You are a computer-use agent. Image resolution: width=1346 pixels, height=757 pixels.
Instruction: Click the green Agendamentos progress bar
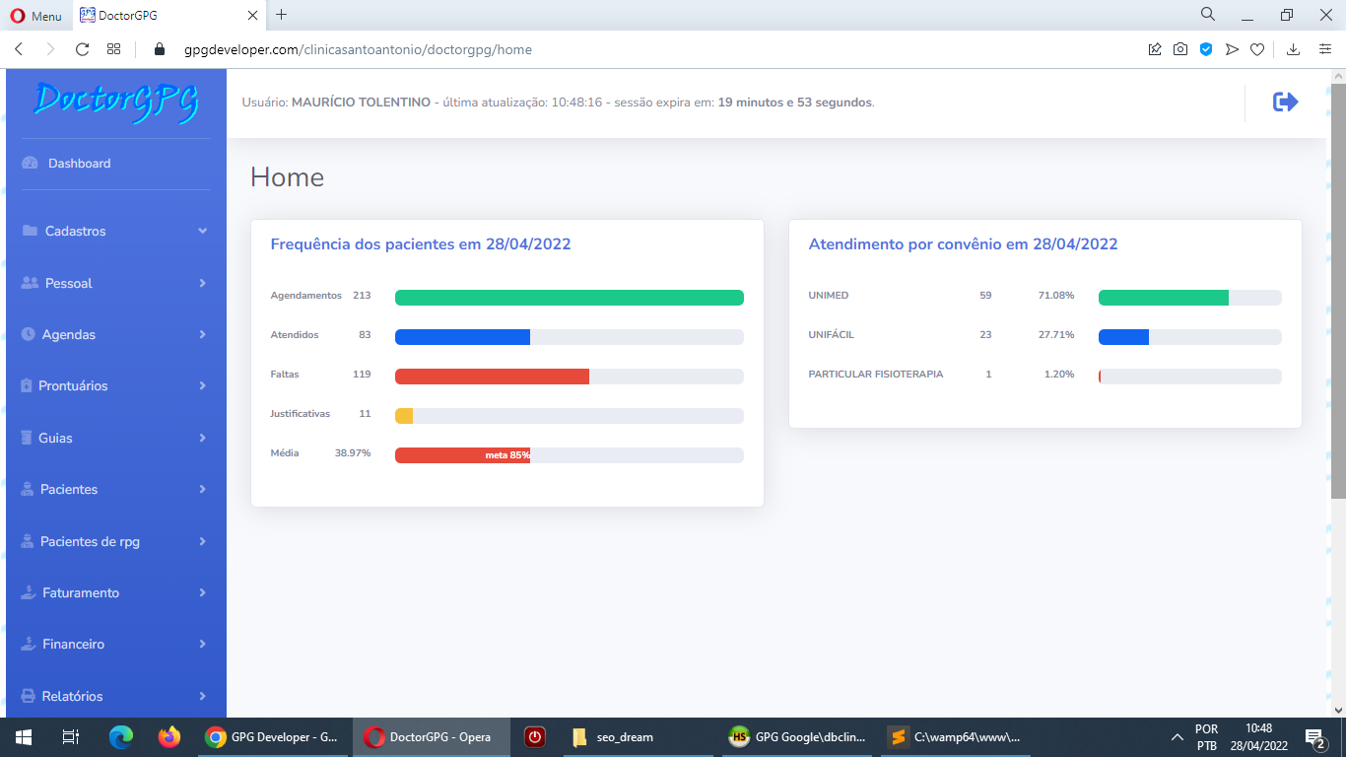click(x=569, y=298)
